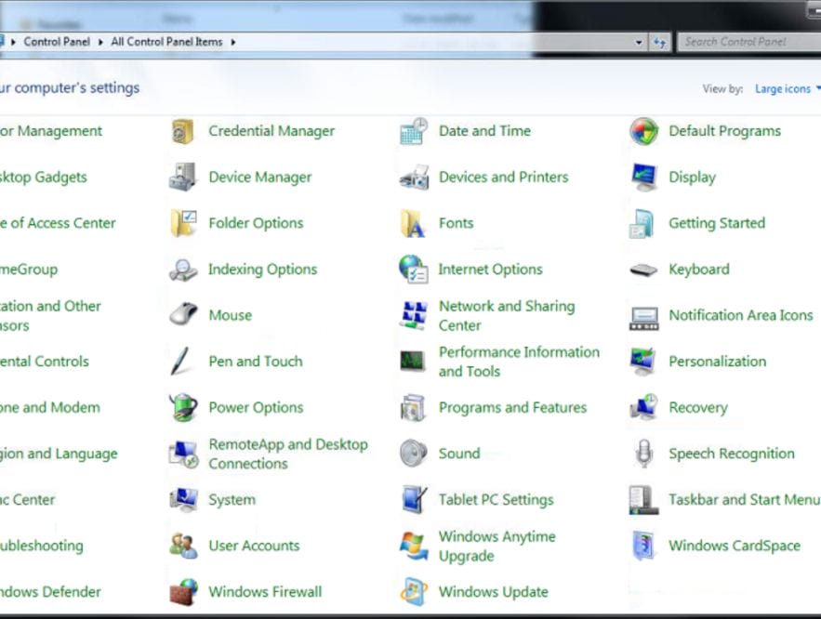
Task: Open Speech Recognition
Action: point(732,454)
